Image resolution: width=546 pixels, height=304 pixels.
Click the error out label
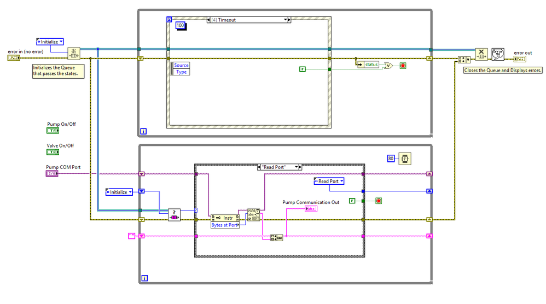(522, 53)
